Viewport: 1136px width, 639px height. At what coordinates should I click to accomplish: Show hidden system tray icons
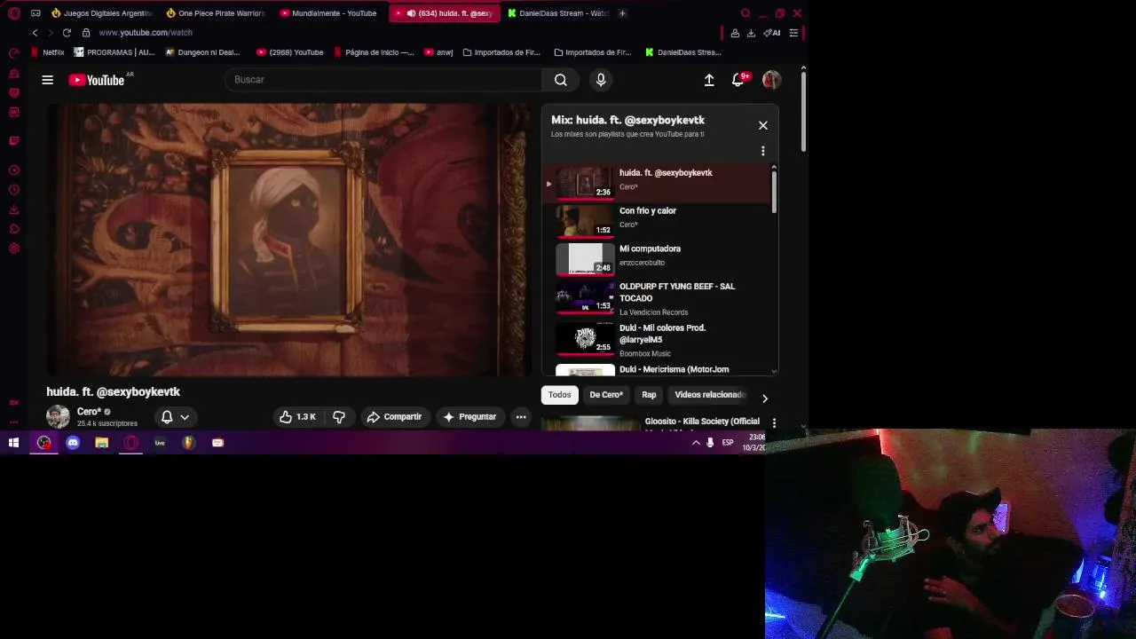[696, 442]
